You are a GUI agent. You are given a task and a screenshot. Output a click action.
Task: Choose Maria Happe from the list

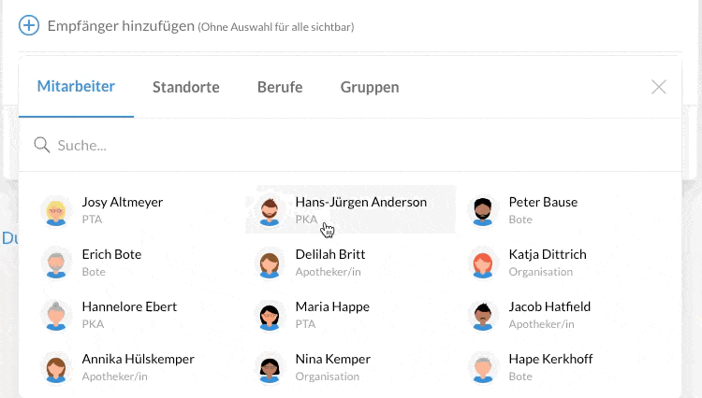click(332, 307)
